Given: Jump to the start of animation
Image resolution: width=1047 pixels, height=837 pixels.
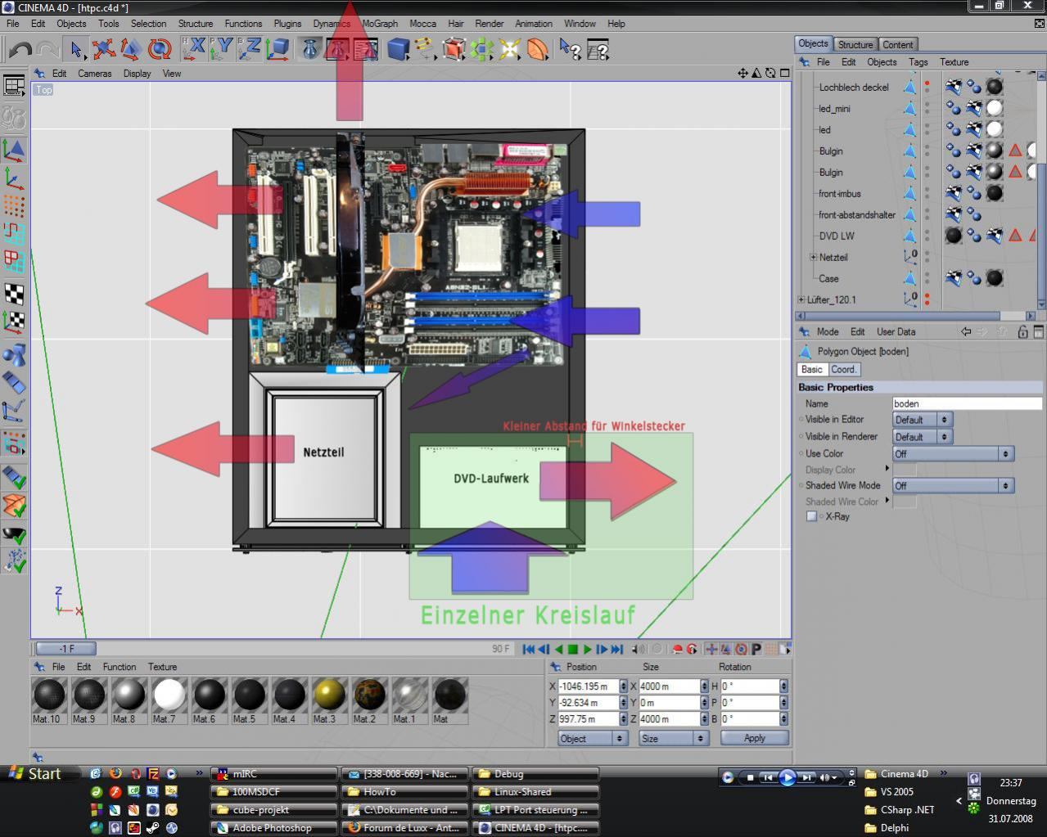Looking at the screenshot, I should tap(529, 649).
